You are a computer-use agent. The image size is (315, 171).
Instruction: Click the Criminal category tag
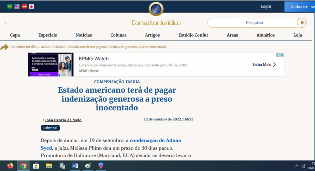click(x=51, y=128)
